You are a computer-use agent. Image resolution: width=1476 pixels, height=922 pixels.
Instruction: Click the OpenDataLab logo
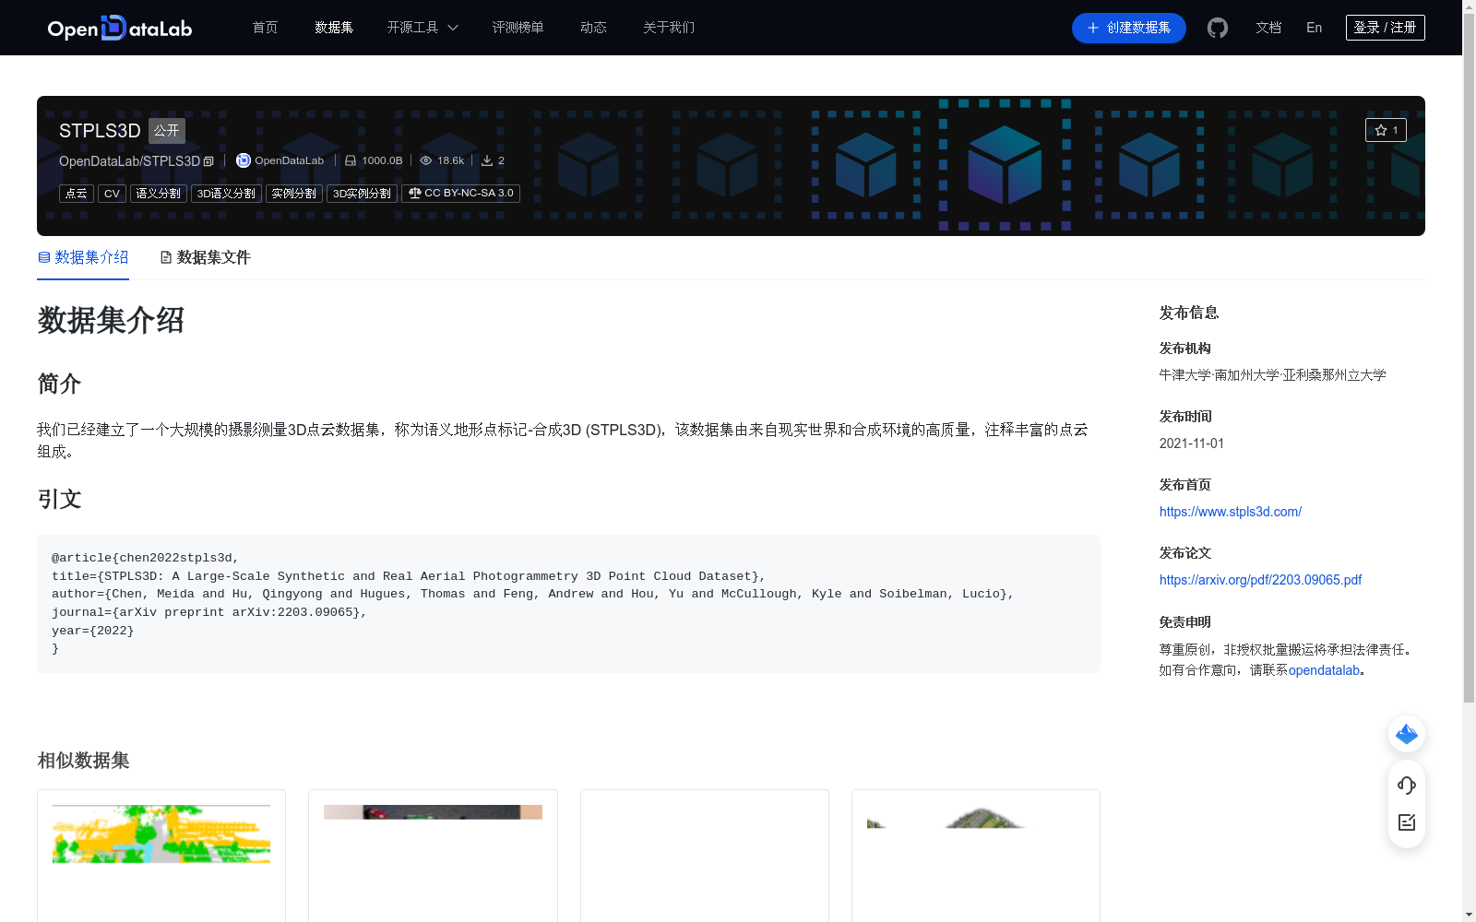click(x=120, y=28)
